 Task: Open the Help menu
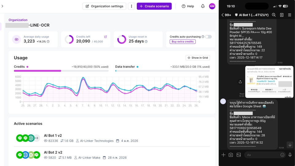188,6
